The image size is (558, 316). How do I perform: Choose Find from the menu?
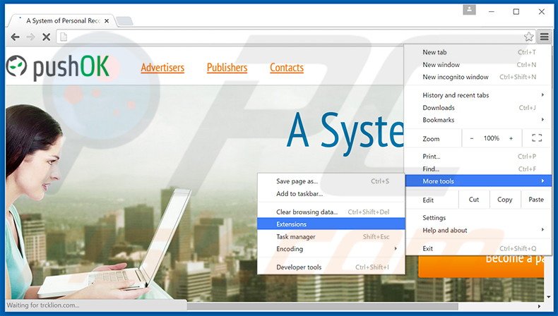[x=478, y=169]
